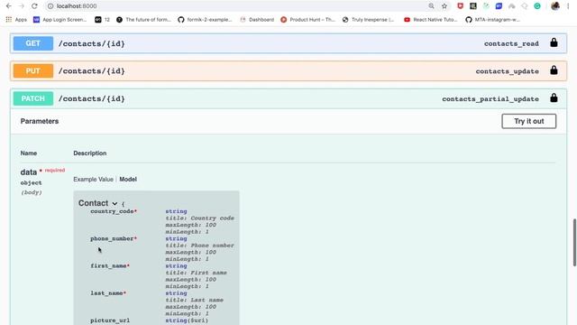The width and height of the screenshot is (577, 325).
Task: Open the Chrome three-dot menu
Action: [568, 6]
